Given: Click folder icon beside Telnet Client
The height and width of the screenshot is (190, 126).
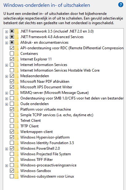Looking at the screenshot, I should pos(17,121).
